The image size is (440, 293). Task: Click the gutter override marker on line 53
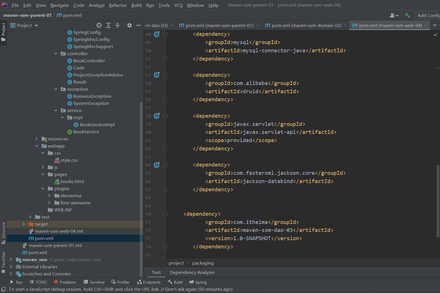(157, 75)
